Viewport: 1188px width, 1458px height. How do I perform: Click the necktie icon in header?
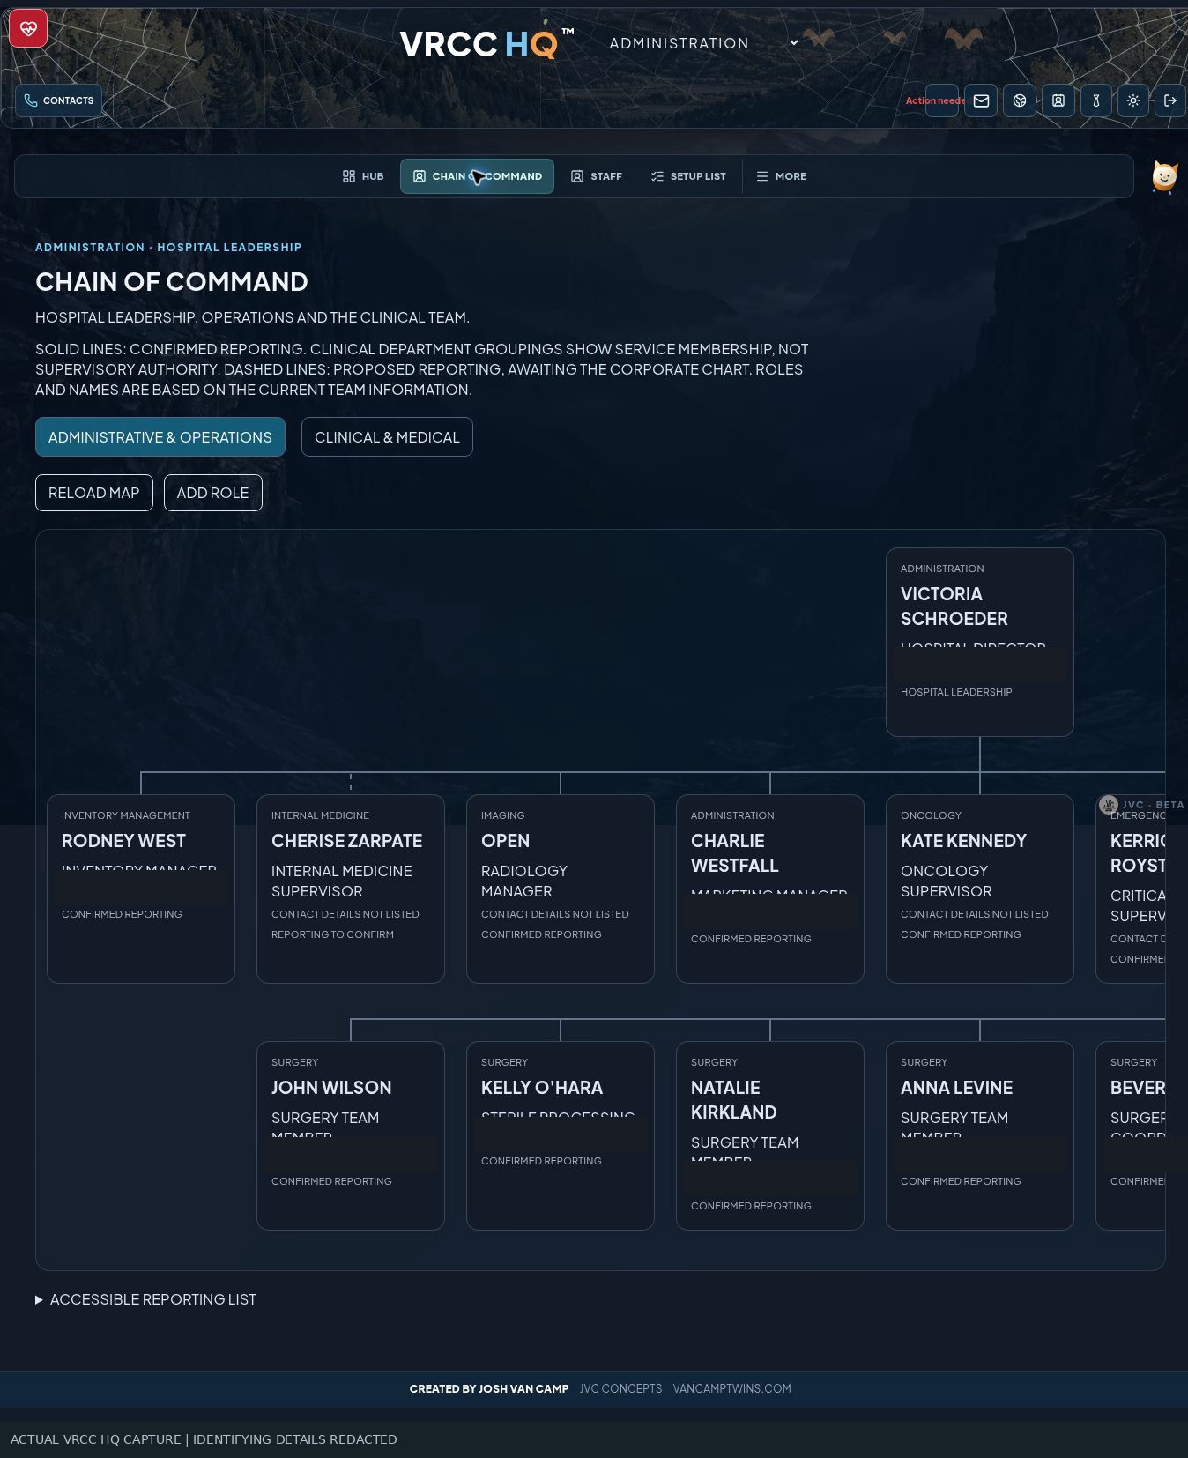tap(1096, 100)
